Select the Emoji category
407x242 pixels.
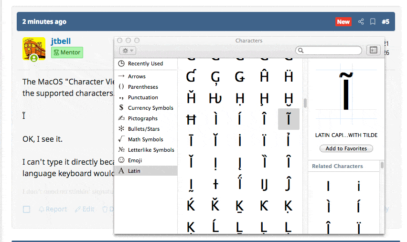click(x=135, y=160)
